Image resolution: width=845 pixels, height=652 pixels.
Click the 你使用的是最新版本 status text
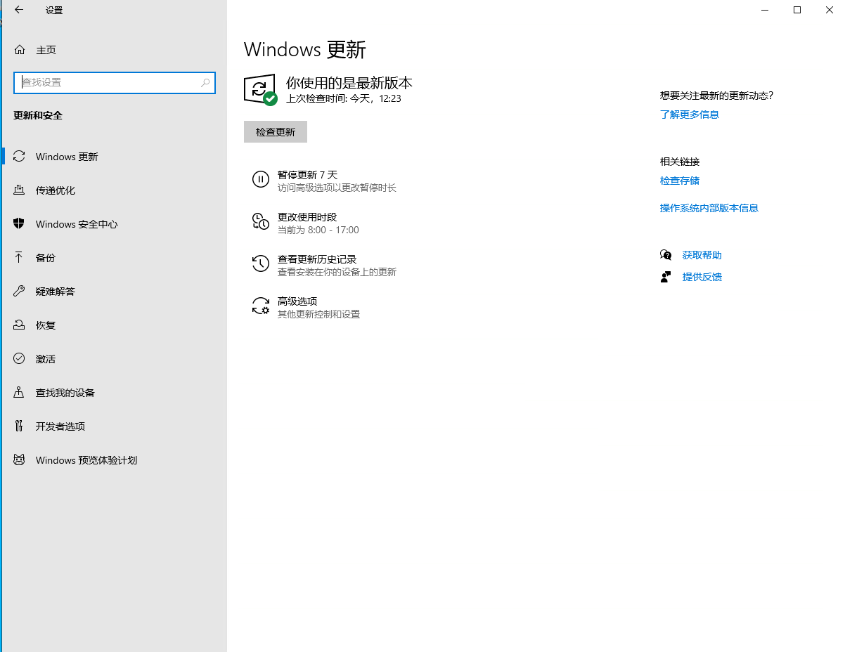tap(349, 83)
